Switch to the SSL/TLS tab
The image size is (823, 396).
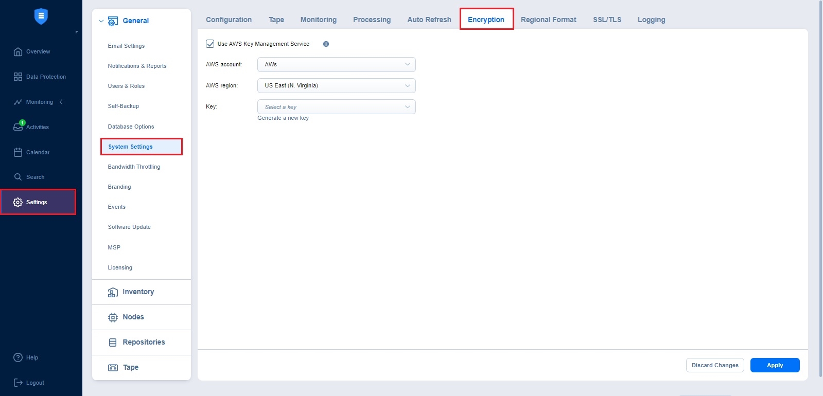[607, 20]
